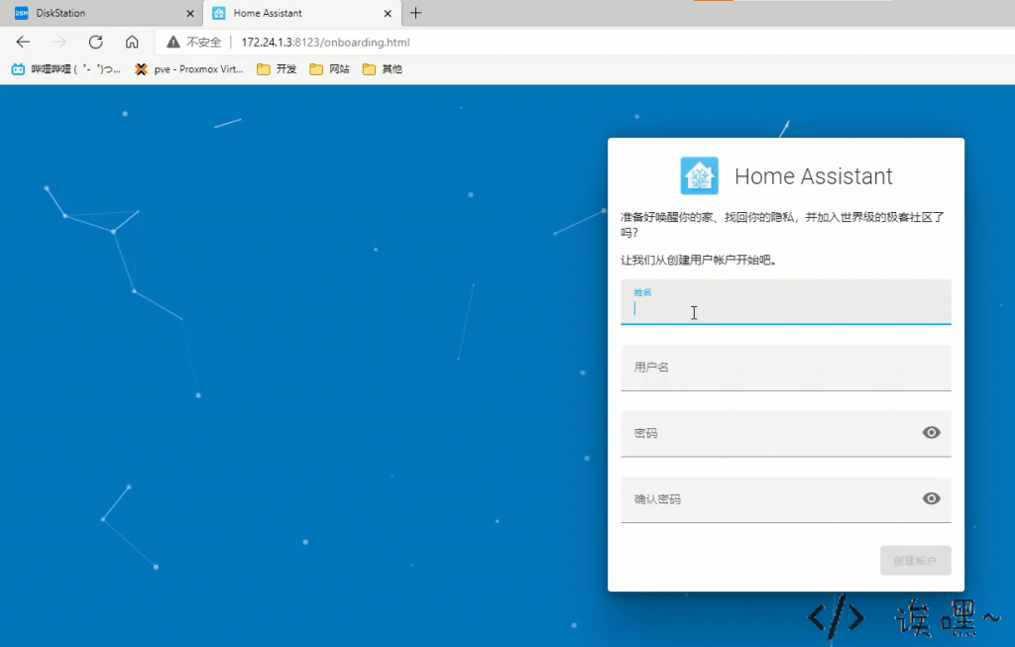This screenshot has width=1015, height=647.
Task: Click the 用户名 username field
Action: pos(786,368)
